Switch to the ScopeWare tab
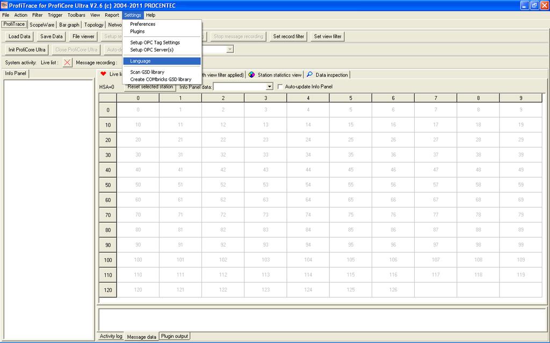The height and width of the screenshot is (343, 550). click(x=42, y=25)
